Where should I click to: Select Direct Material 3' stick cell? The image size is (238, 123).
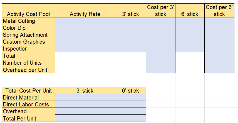pyautogui.click(x=85, y=97)
